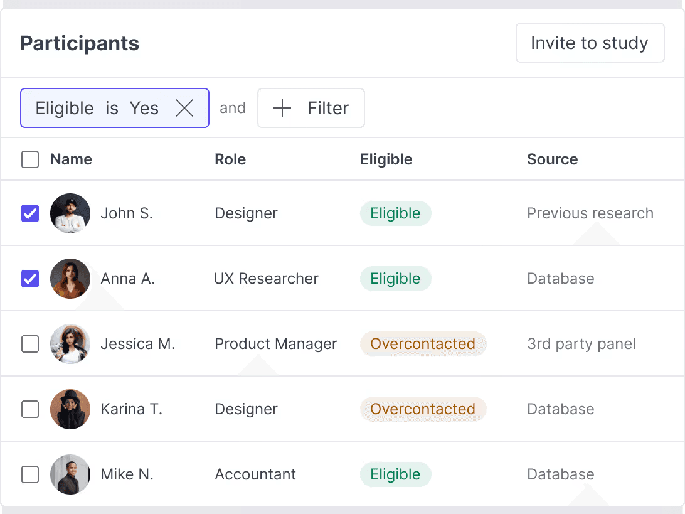This screenshot has width=685, height=514.
Task: Click the Eligible badge for Mike N.
Action: point(395,474)
